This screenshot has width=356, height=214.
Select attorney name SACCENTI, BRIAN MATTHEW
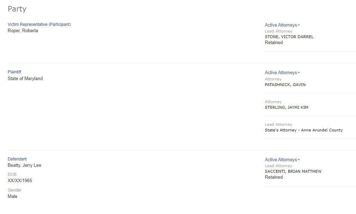point(293,171)
